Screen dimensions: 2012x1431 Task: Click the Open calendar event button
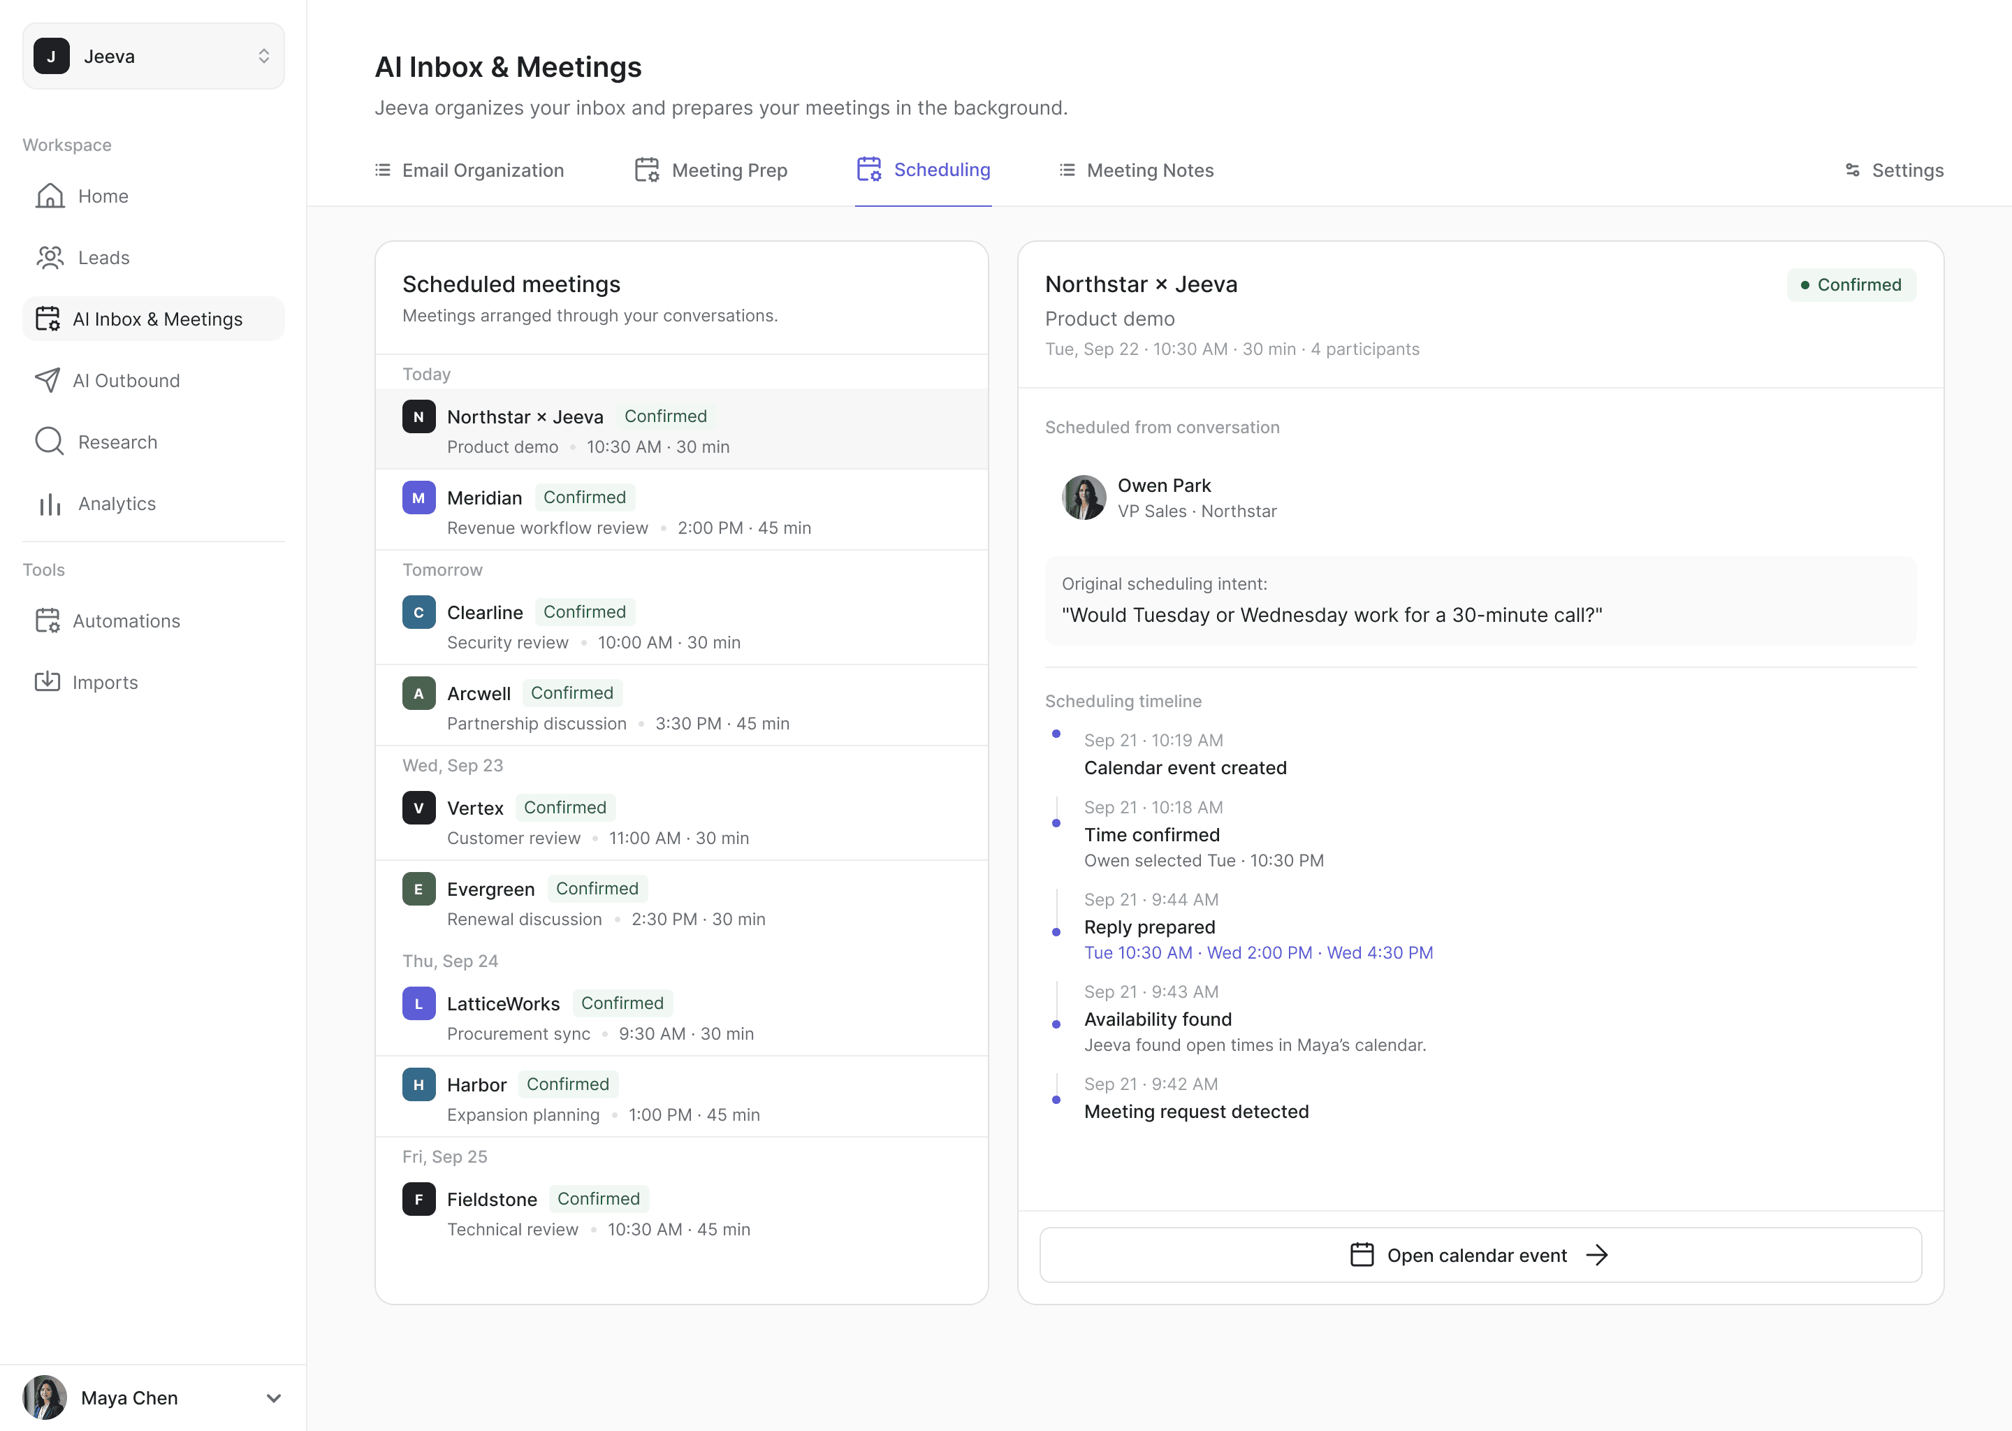(x=1481, y=1255)
